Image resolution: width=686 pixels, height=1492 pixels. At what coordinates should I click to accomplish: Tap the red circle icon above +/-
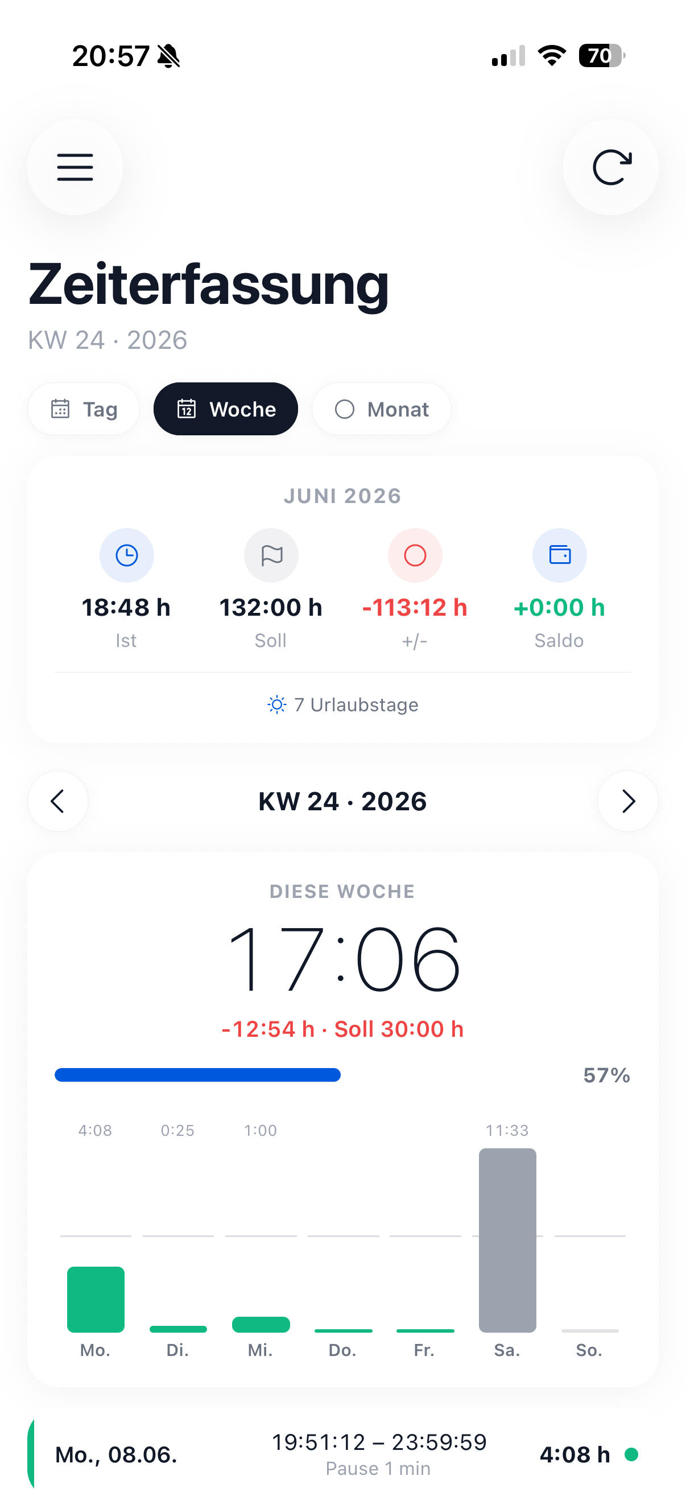(x=415, y=555)
